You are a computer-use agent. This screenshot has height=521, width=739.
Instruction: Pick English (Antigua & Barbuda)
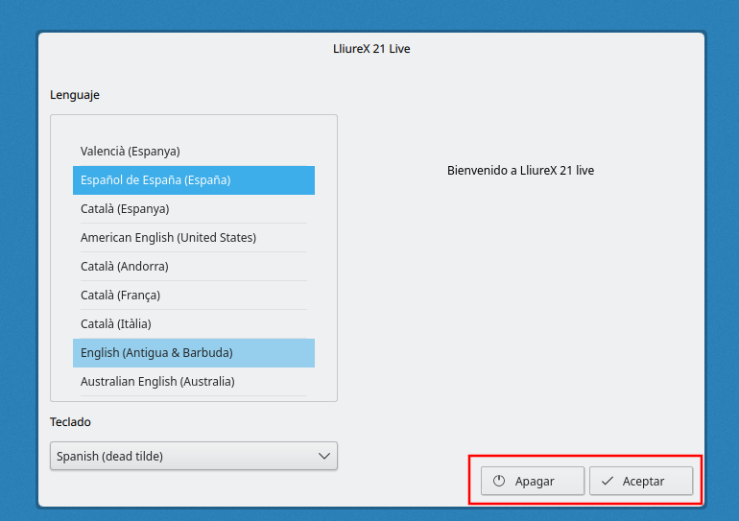156,352
